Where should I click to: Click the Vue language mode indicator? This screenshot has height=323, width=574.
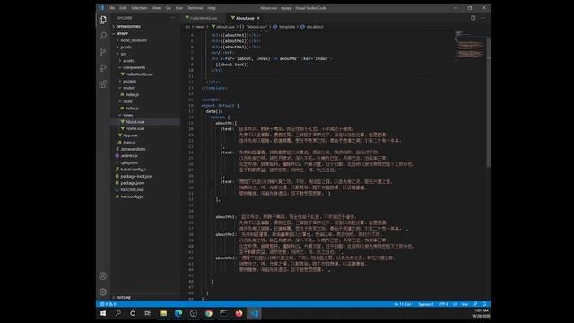point(465,304)
